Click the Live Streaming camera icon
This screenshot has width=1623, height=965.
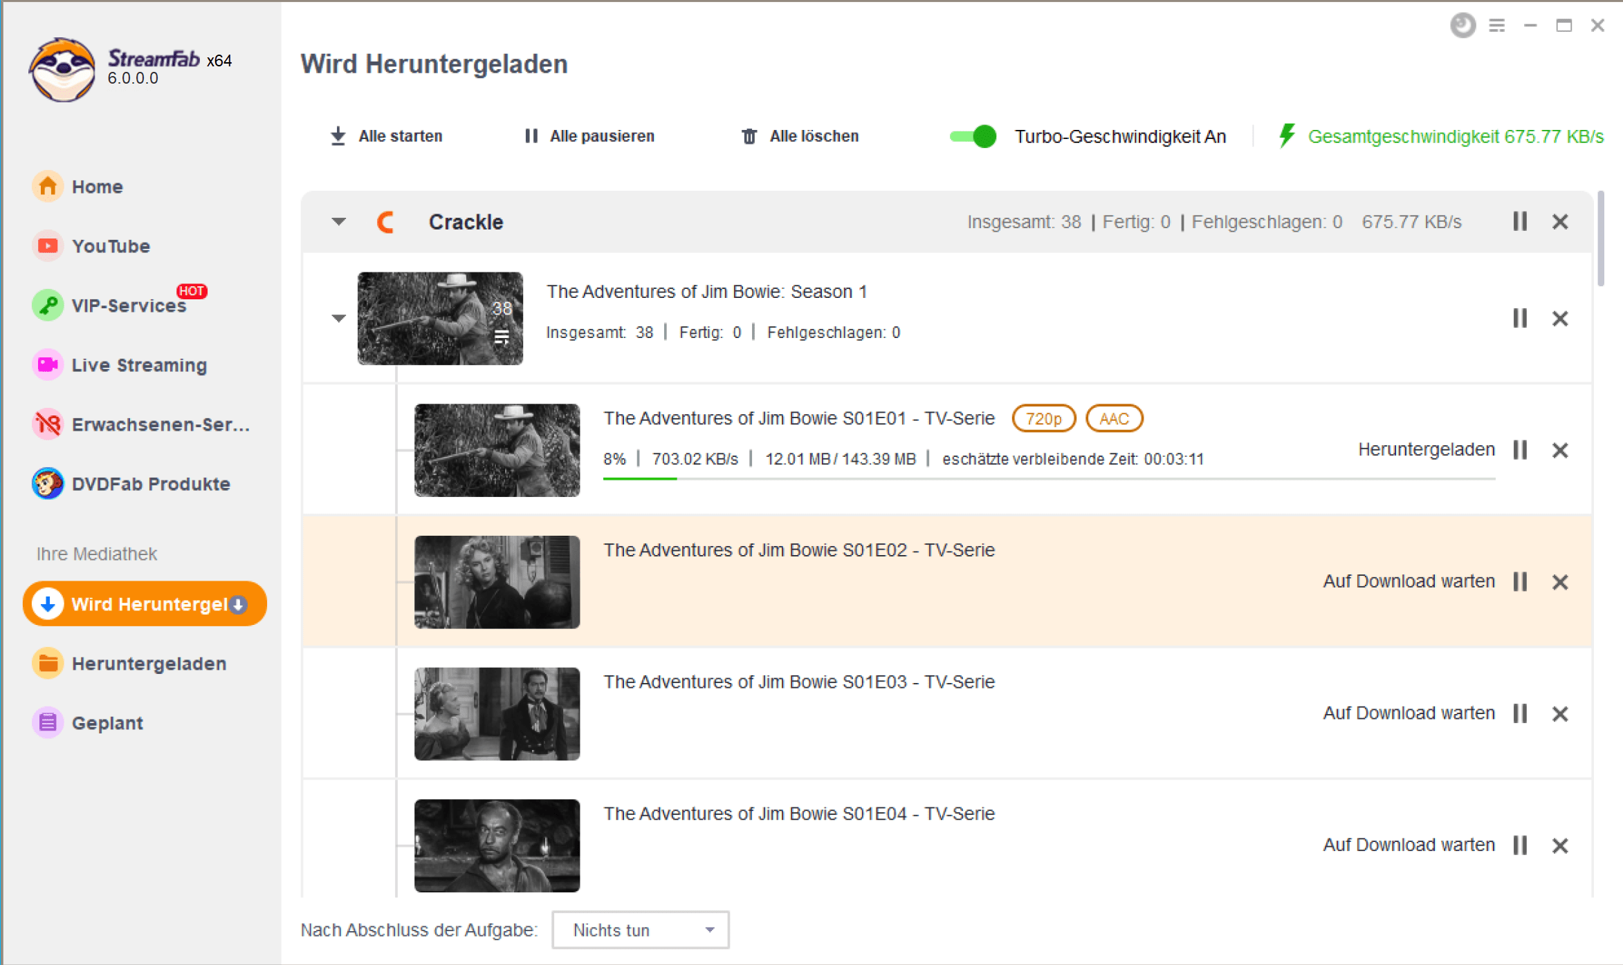click(48, 365)
